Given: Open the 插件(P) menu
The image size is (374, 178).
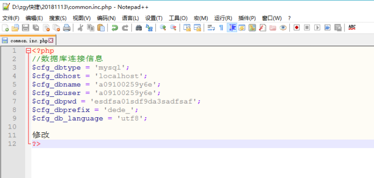Looking at the screenshot, I should pyautogui.click(x=247, y=19).
